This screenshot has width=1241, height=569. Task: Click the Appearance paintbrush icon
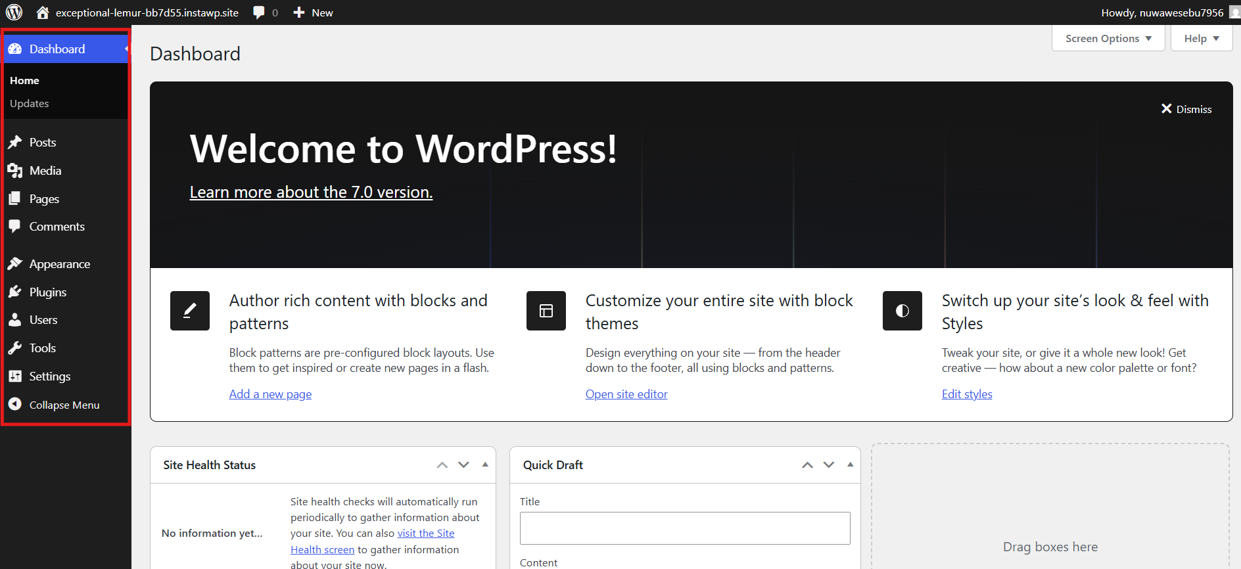coord(15,264)
